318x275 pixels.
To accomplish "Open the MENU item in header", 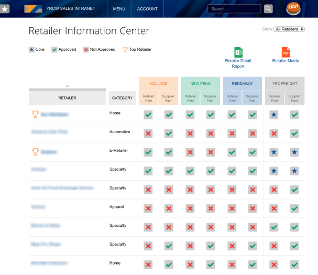I will [x=119, y=9].
